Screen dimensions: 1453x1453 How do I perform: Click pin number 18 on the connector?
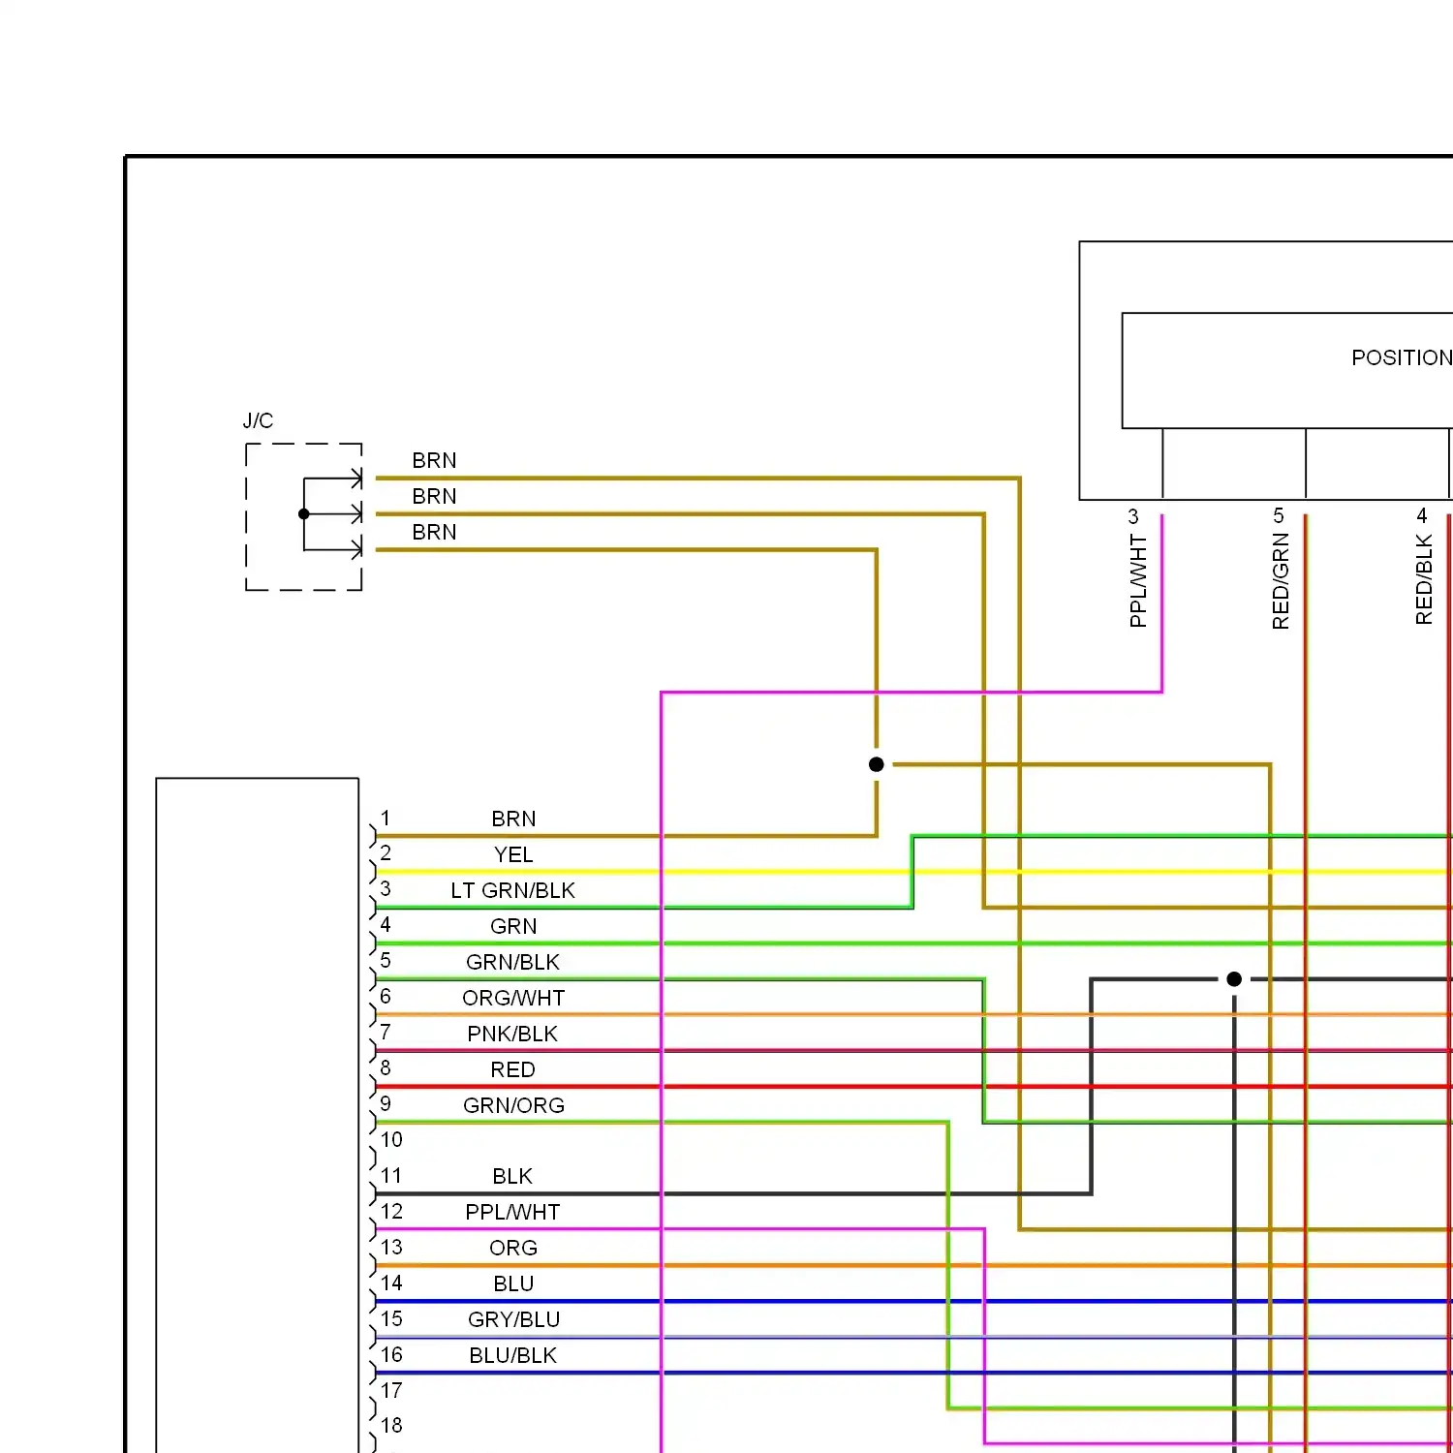[391, 1425]
